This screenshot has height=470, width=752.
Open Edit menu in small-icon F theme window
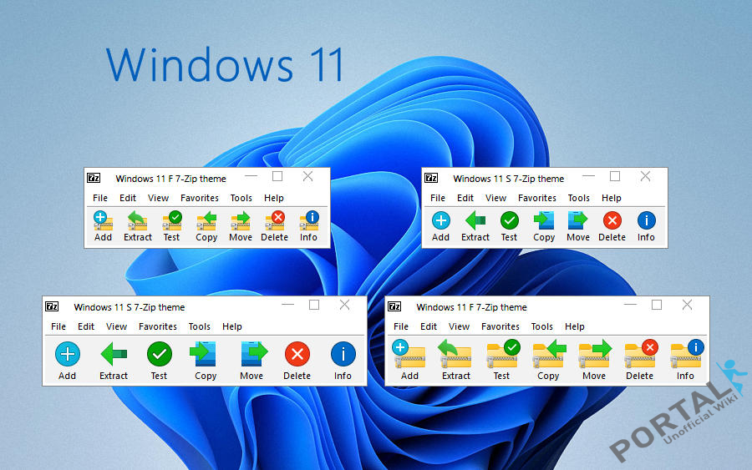point(128,198)
